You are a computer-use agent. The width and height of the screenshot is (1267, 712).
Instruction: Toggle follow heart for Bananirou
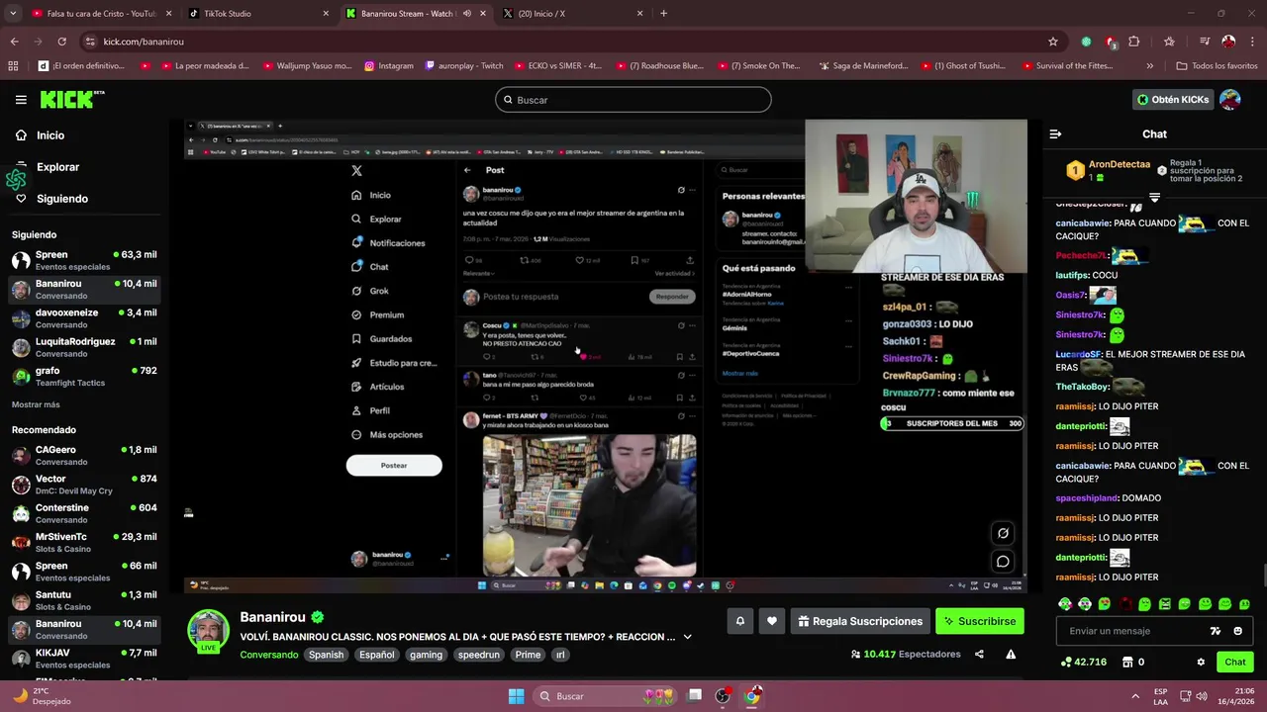772,621
